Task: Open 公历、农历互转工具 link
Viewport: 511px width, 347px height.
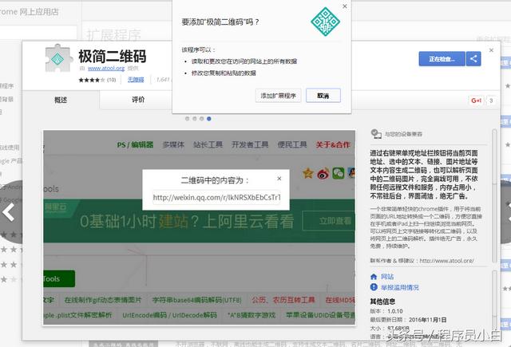Action: coord(283,300)
